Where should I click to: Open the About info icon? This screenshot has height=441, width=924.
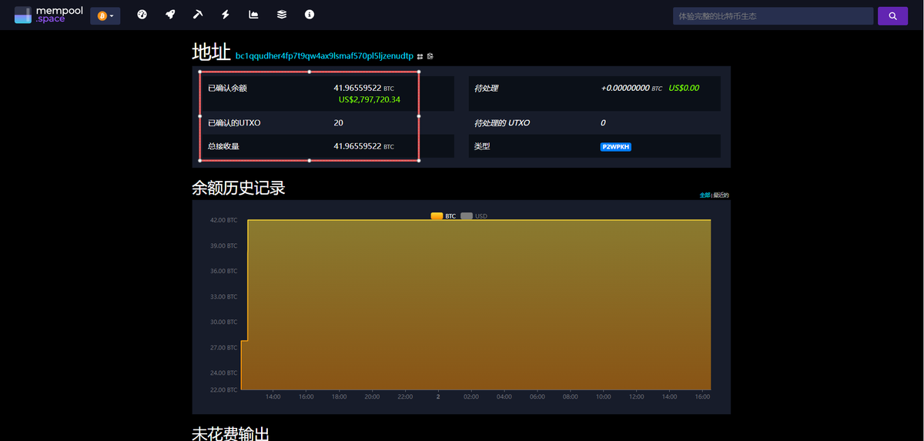(310, 15)
